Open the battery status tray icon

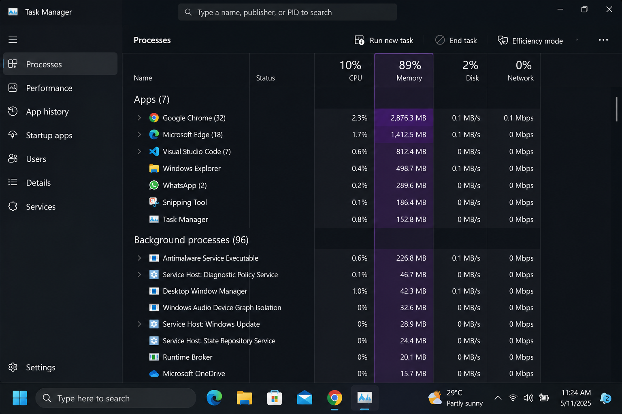tap(544, 398)
